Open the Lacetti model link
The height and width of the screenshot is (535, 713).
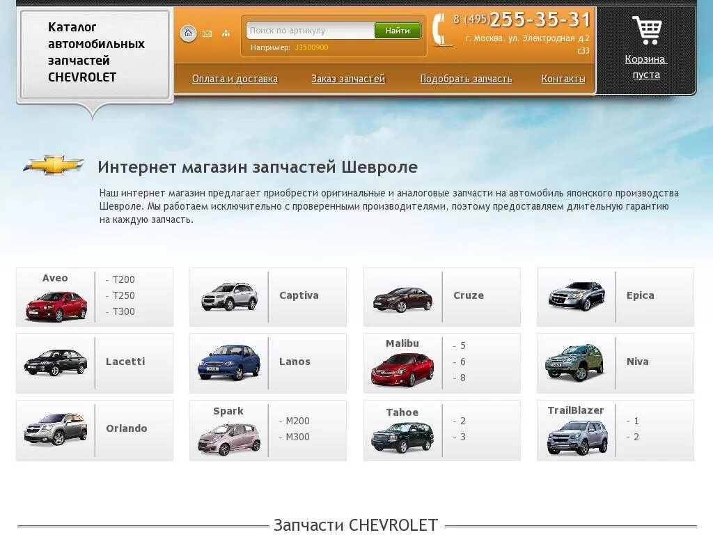(125, 362)
